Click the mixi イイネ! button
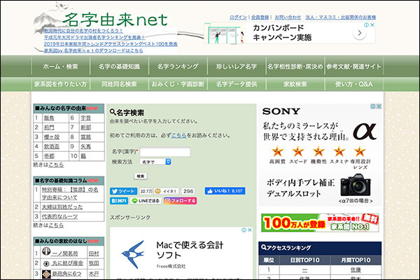The width and height of the screenshot is (420, 280). [169, 191]
